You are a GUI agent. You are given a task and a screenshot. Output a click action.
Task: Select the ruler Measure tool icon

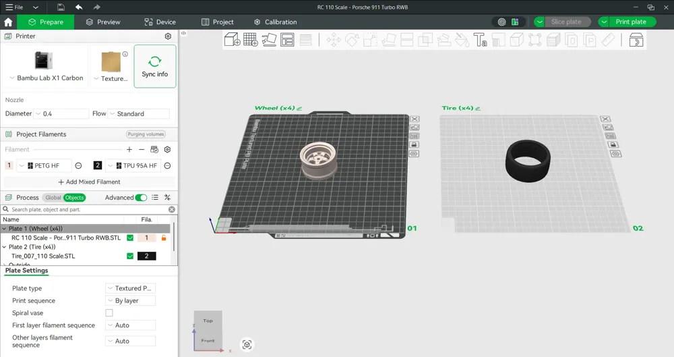tap(608, 40)
